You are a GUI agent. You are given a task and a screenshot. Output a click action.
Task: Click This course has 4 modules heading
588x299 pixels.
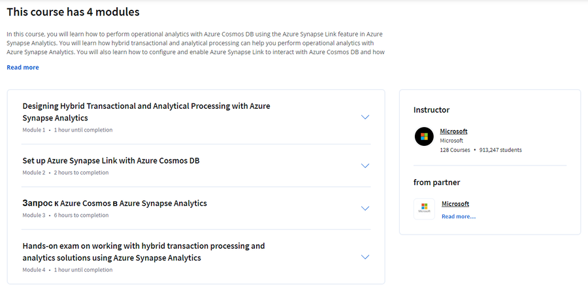tap(73, 12)
